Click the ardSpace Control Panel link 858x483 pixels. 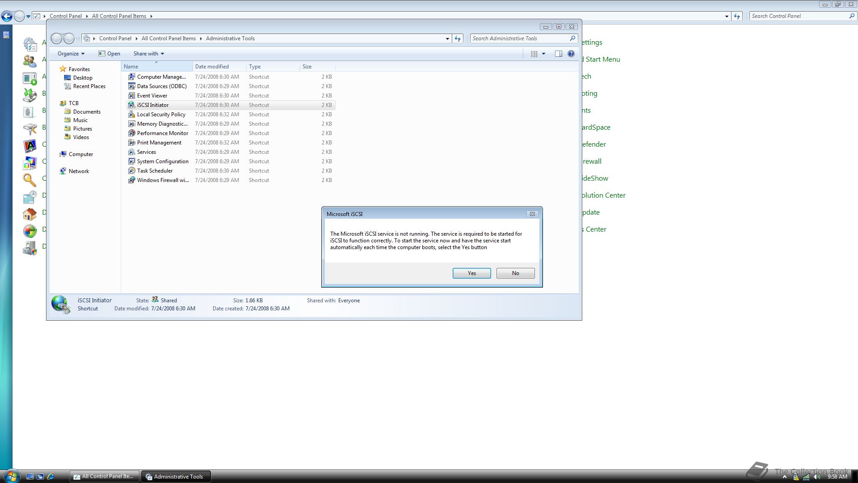[x=596, y=127]
